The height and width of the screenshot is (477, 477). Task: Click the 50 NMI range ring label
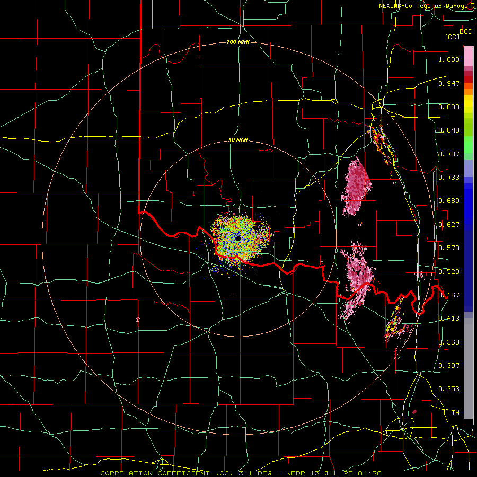point(238,140)
